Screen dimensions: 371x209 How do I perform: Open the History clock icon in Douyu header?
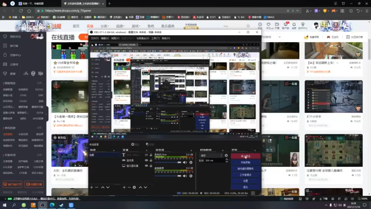click(260, 25)
